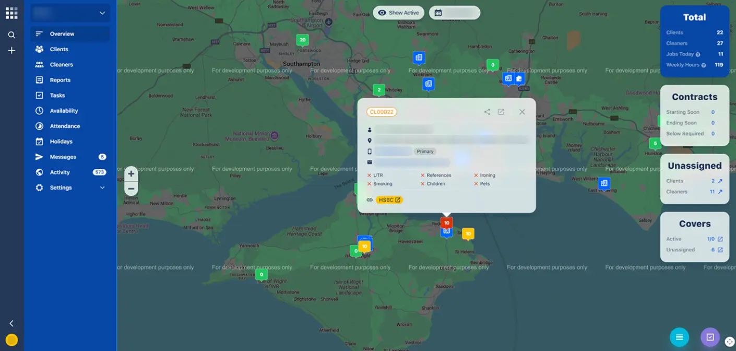The width and height of the screenshot is (736, 351).
Task: Zoom in on the map
Action: [131, 174]
